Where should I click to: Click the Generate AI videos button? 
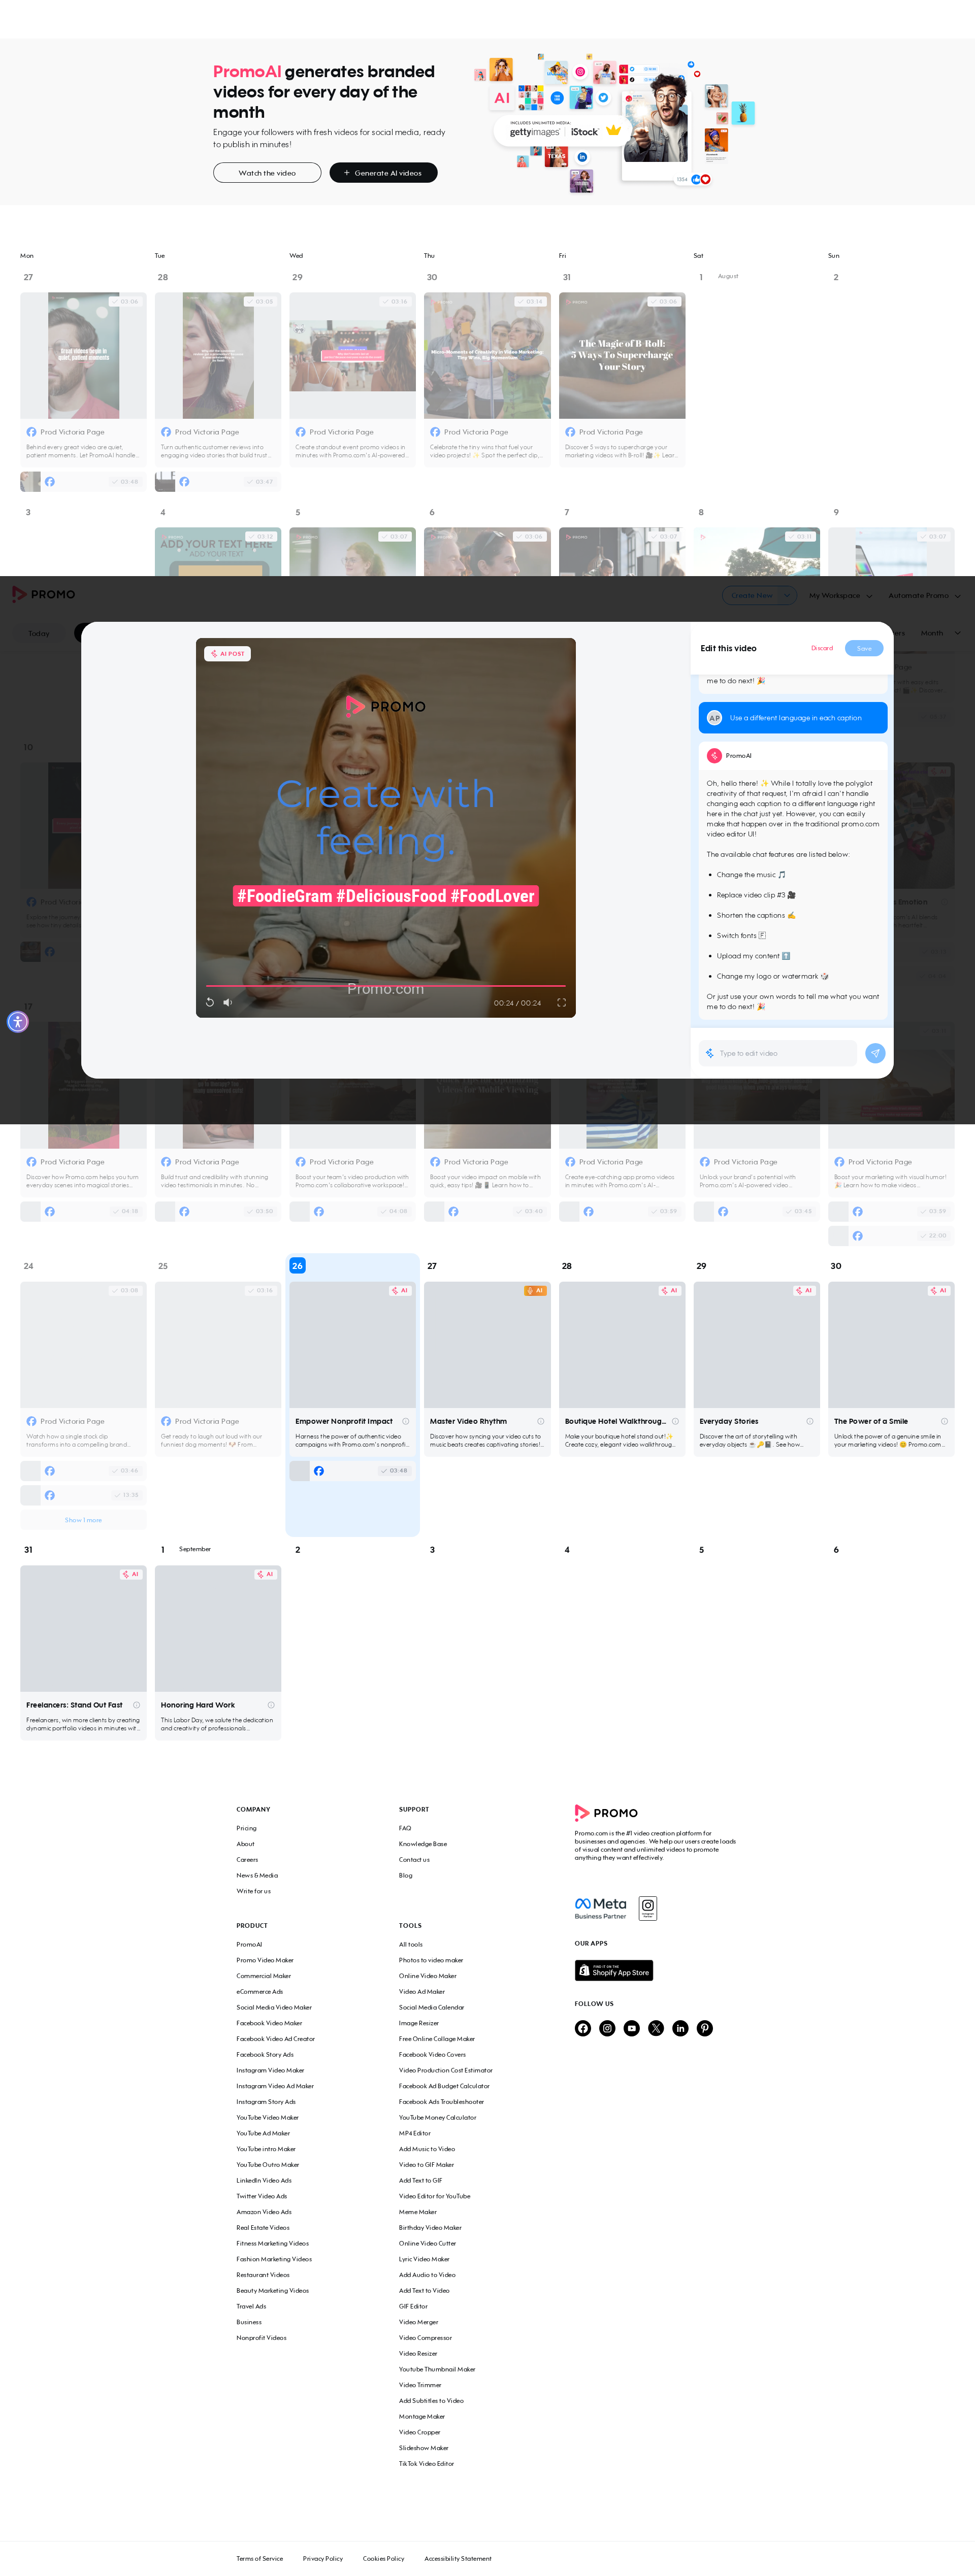(x=383, y=173)
